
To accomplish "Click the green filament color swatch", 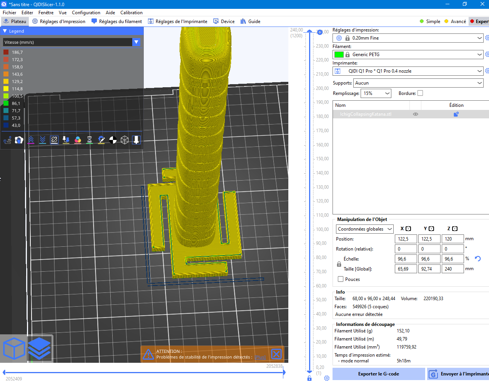I will coord(339,55).
